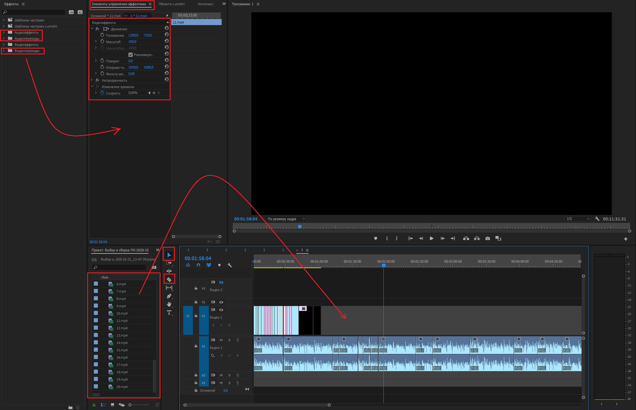Select the Razor tool in the toolbar
The width and height of the screenshot is (636, 410).
tap(169, 279)
